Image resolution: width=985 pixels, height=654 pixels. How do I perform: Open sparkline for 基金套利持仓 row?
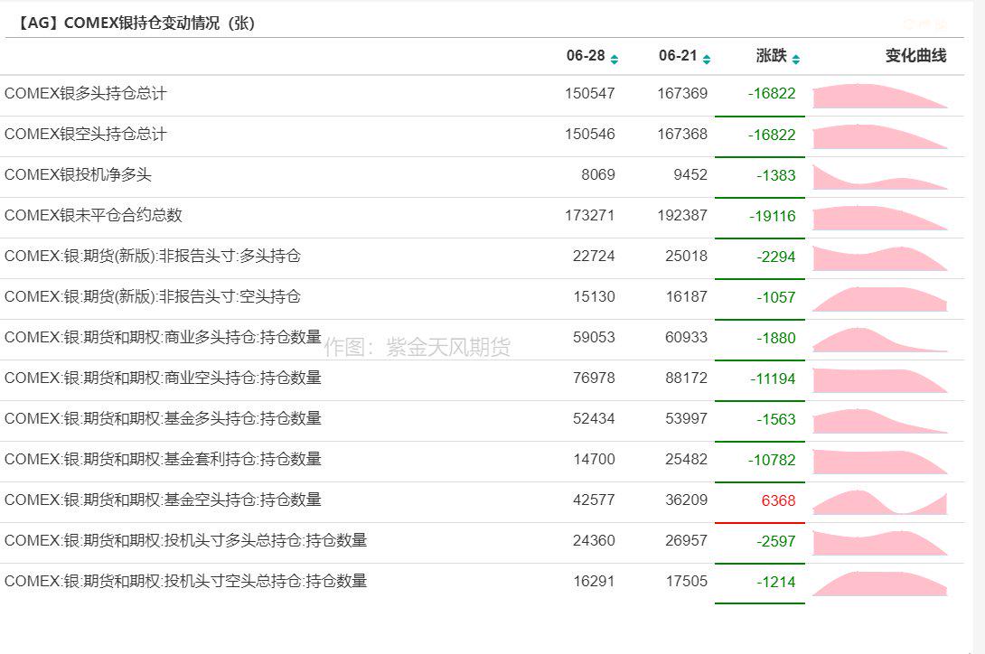[x=879, y=462]
